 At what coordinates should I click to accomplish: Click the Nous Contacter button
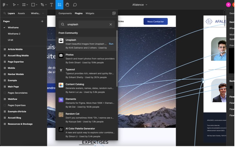155,21
